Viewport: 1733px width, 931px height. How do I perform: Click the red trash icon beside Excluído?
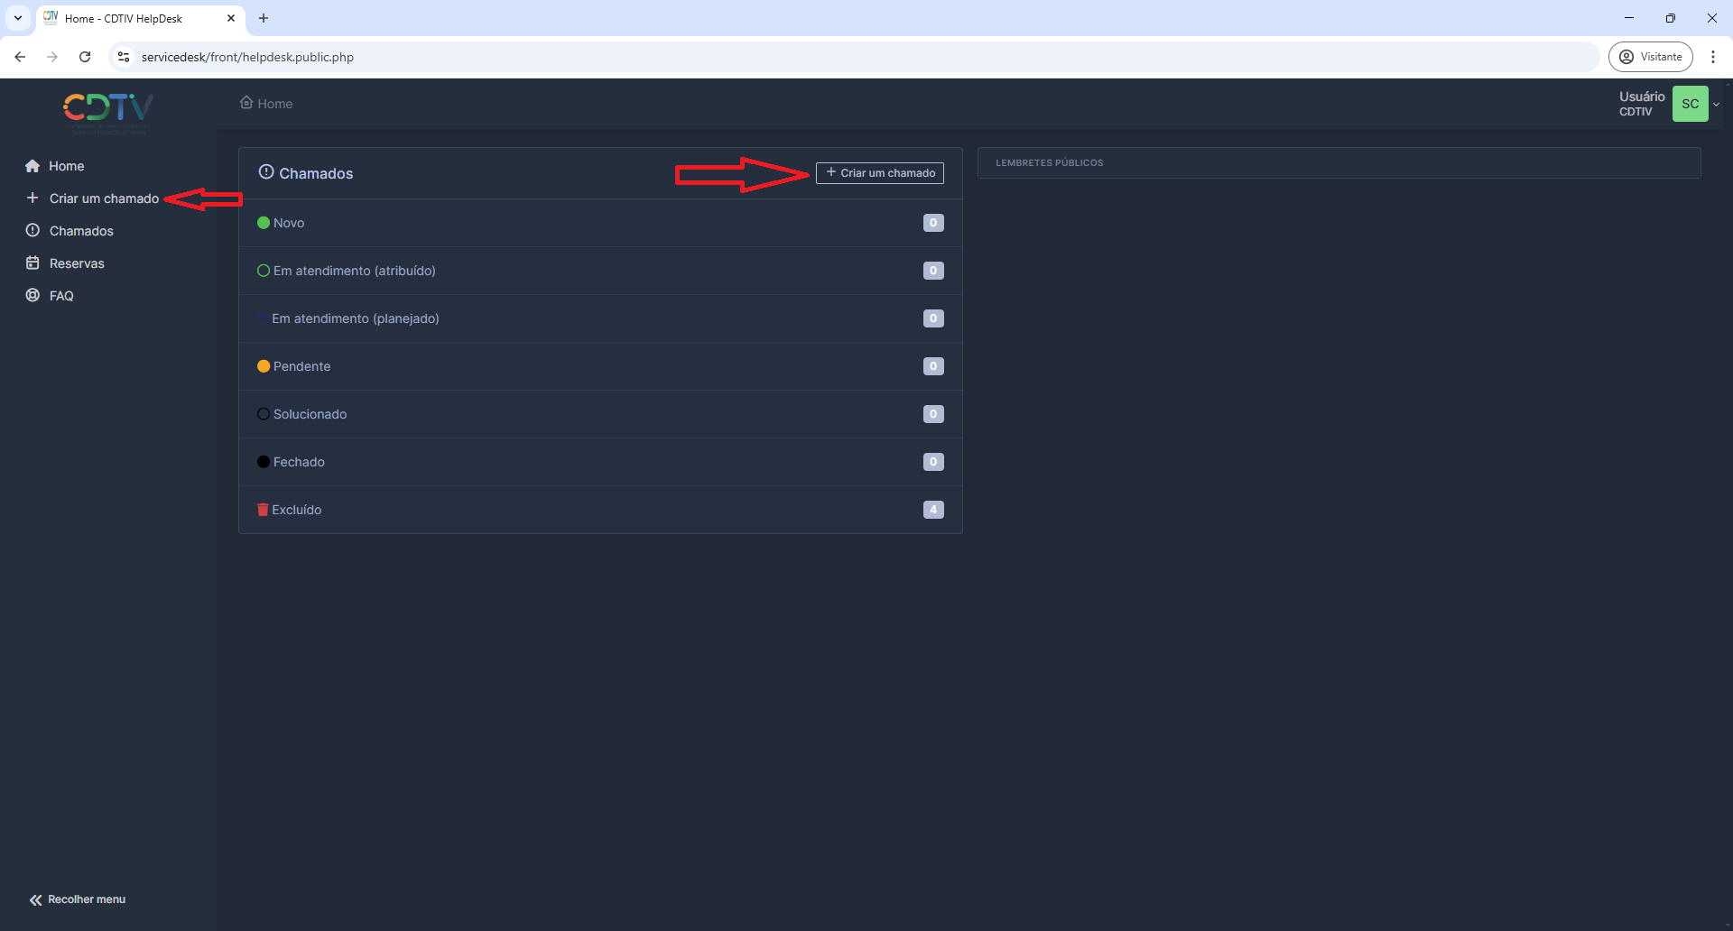(263, 510)
